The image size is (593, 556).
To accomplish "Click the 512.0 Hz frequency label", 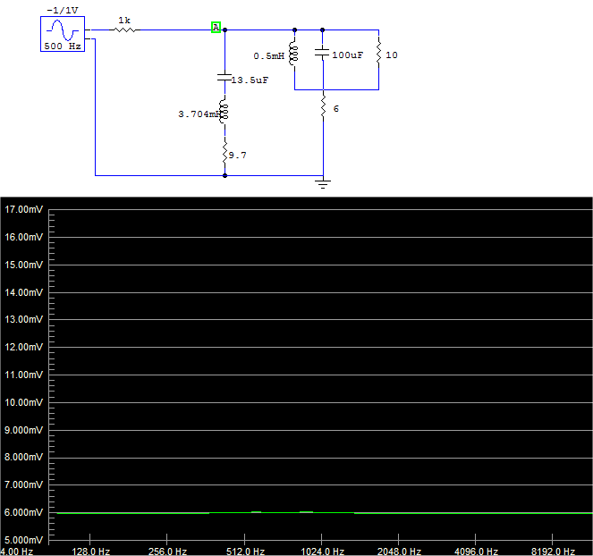I will tap(245, 552).
